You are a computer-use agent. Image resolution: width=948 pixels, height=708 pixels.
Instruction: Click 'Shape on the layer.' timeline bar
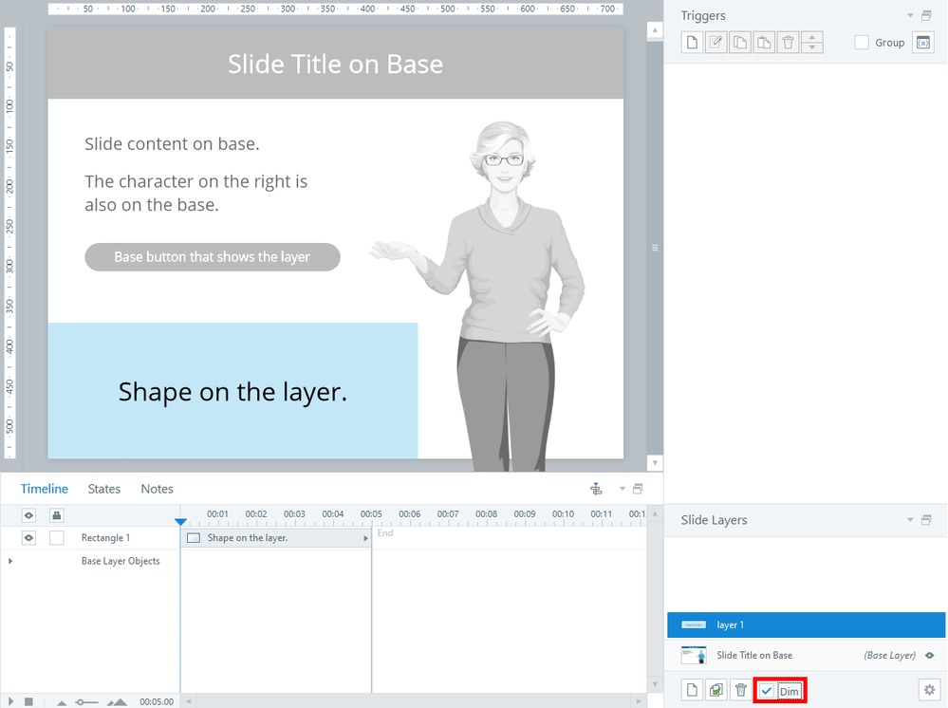point(276,537)
